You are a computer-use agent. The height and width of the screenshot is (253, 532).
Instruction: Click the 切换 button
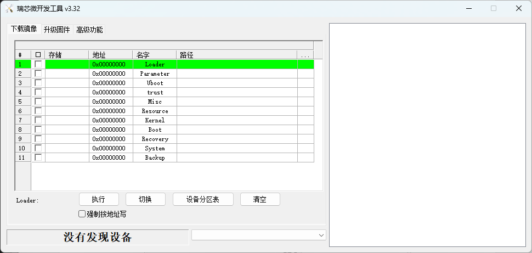(145, 199)
